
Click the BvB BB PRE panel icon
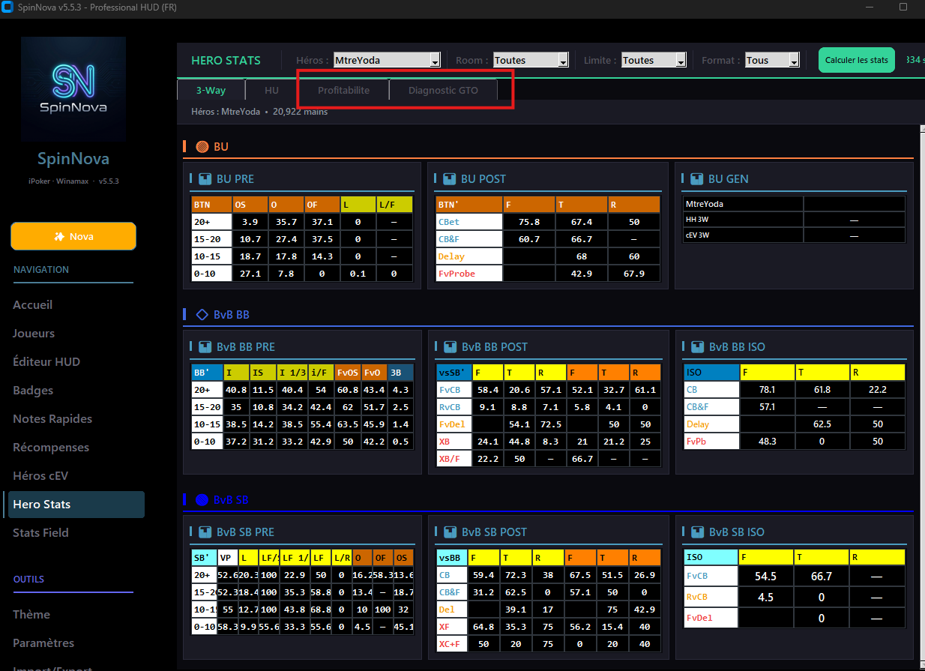[205, 347]
